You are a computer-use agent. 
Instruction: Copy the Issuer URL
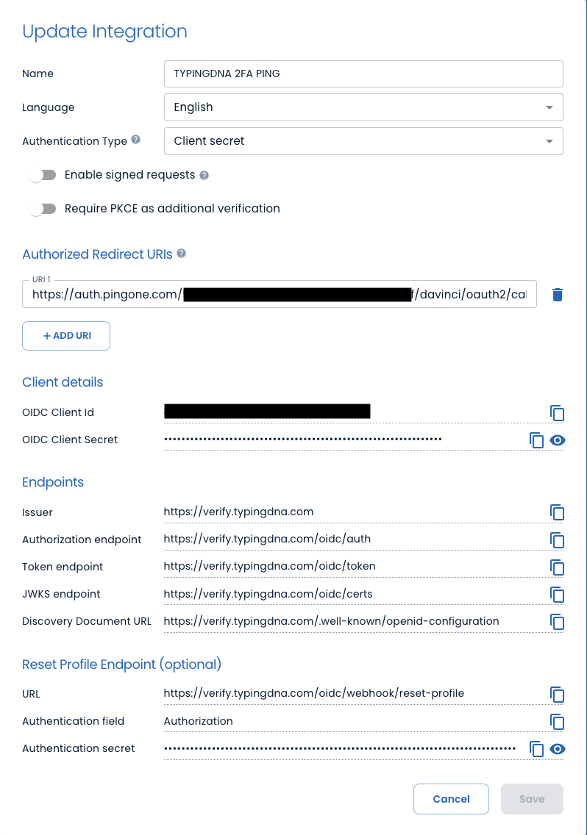557,512
